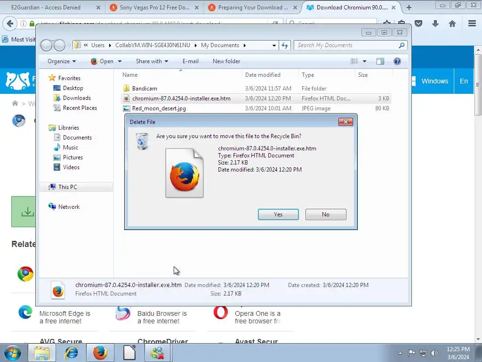Open the Windows Start menu
The height and width of the screenshot is (362, 482).
[x=12, y=353]
